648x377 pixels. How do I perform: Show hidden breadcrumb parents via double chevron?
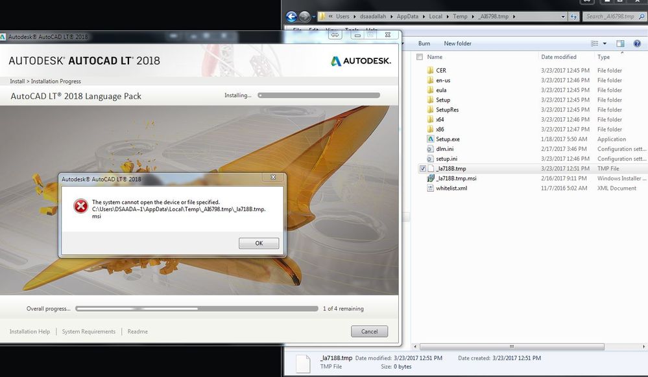(331, 16)
